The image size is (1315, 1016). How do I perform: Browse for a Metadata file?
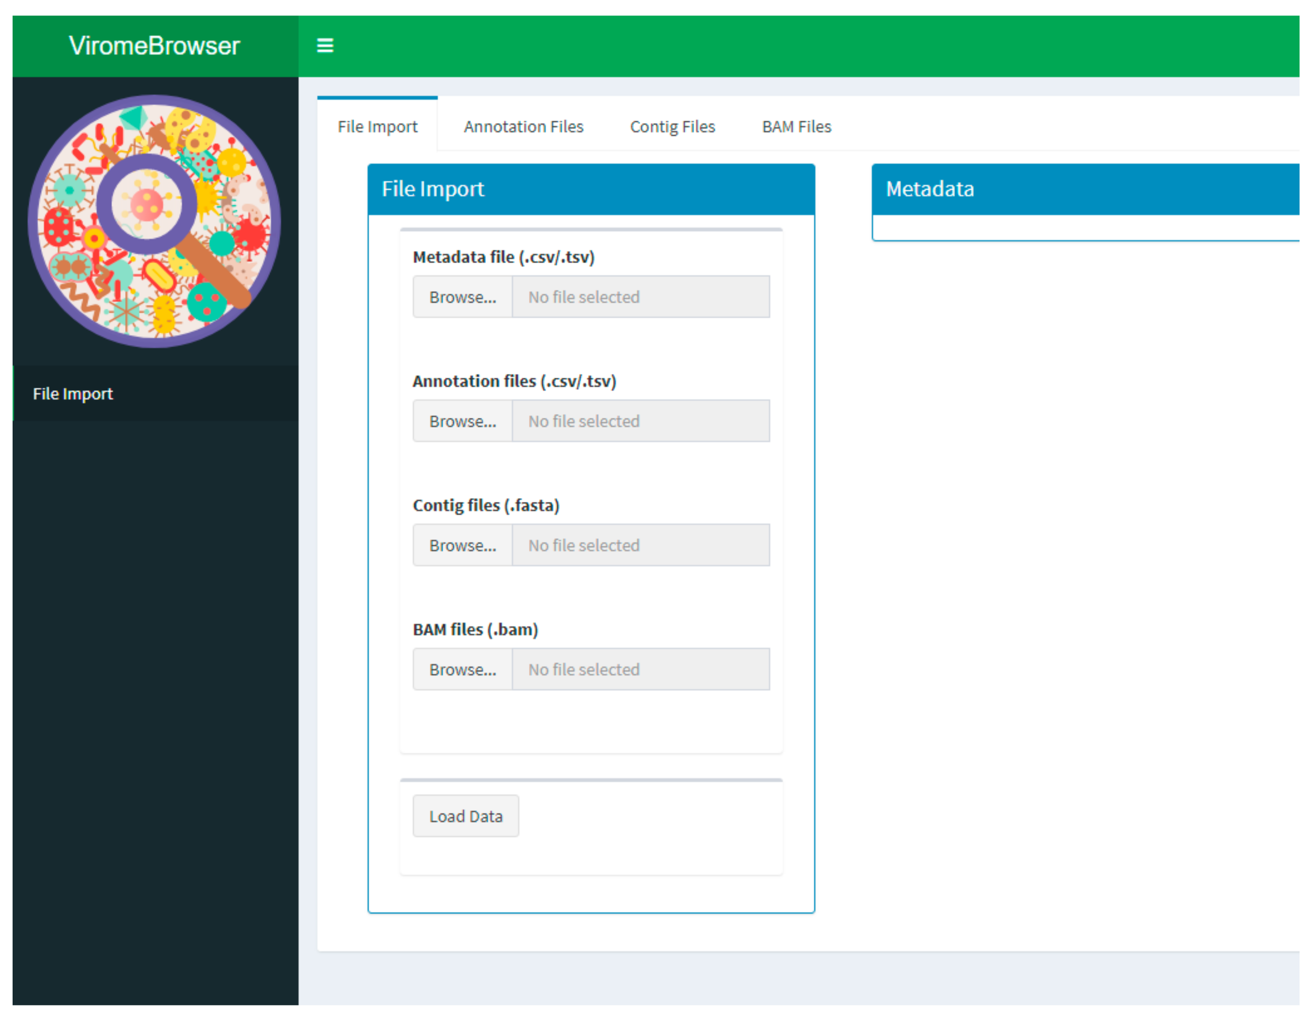coord(462,297)
